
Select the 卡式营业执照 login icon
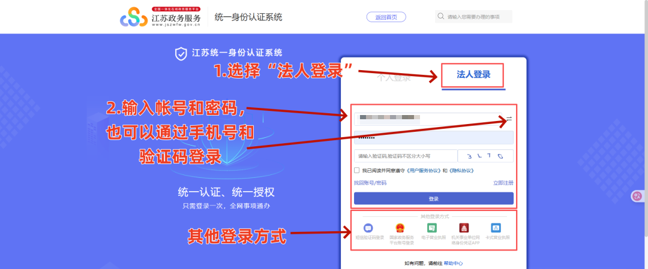[496, 227]
